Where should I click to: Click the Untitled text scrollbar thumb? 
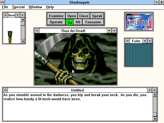(155, 115)
